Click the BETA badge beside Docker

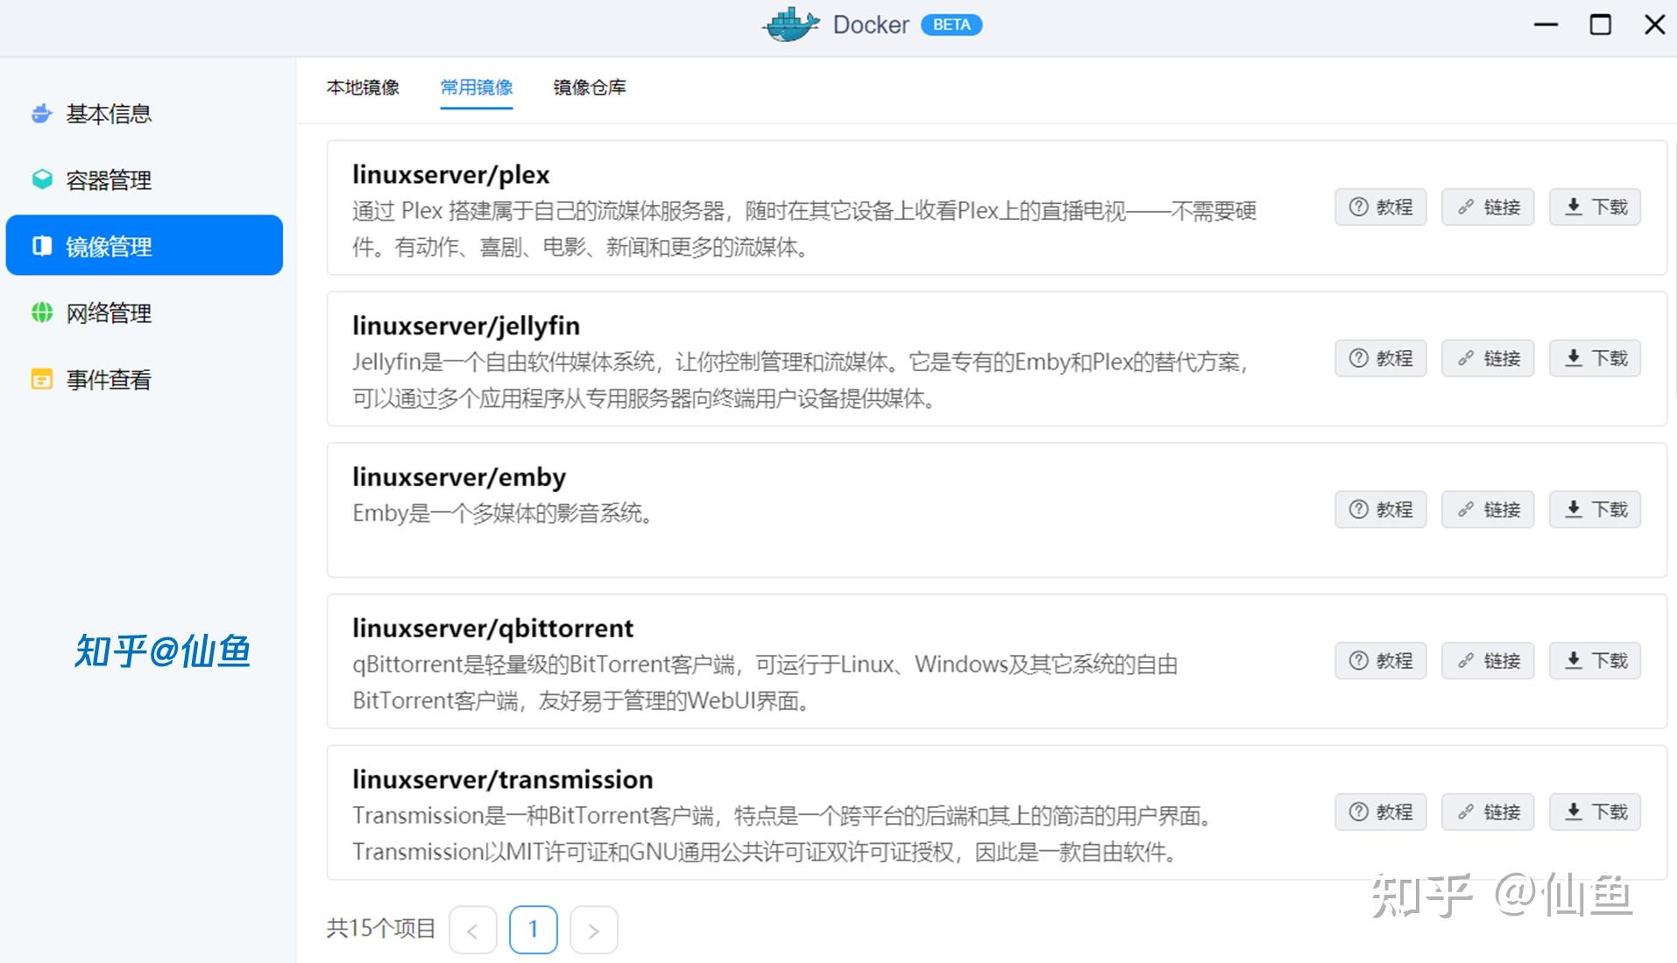952,25
